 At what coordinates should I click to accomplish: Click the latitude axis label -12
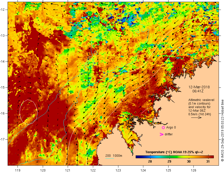point(3,10)
